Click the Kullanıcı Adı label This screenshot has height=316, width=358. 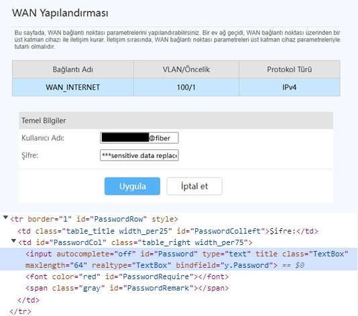point(43,138)
